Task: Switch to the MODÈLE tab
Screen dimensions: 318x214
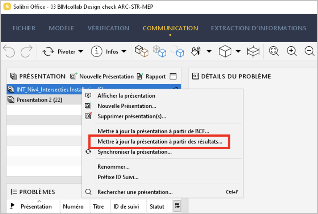Action: click(x=62, y=28)
